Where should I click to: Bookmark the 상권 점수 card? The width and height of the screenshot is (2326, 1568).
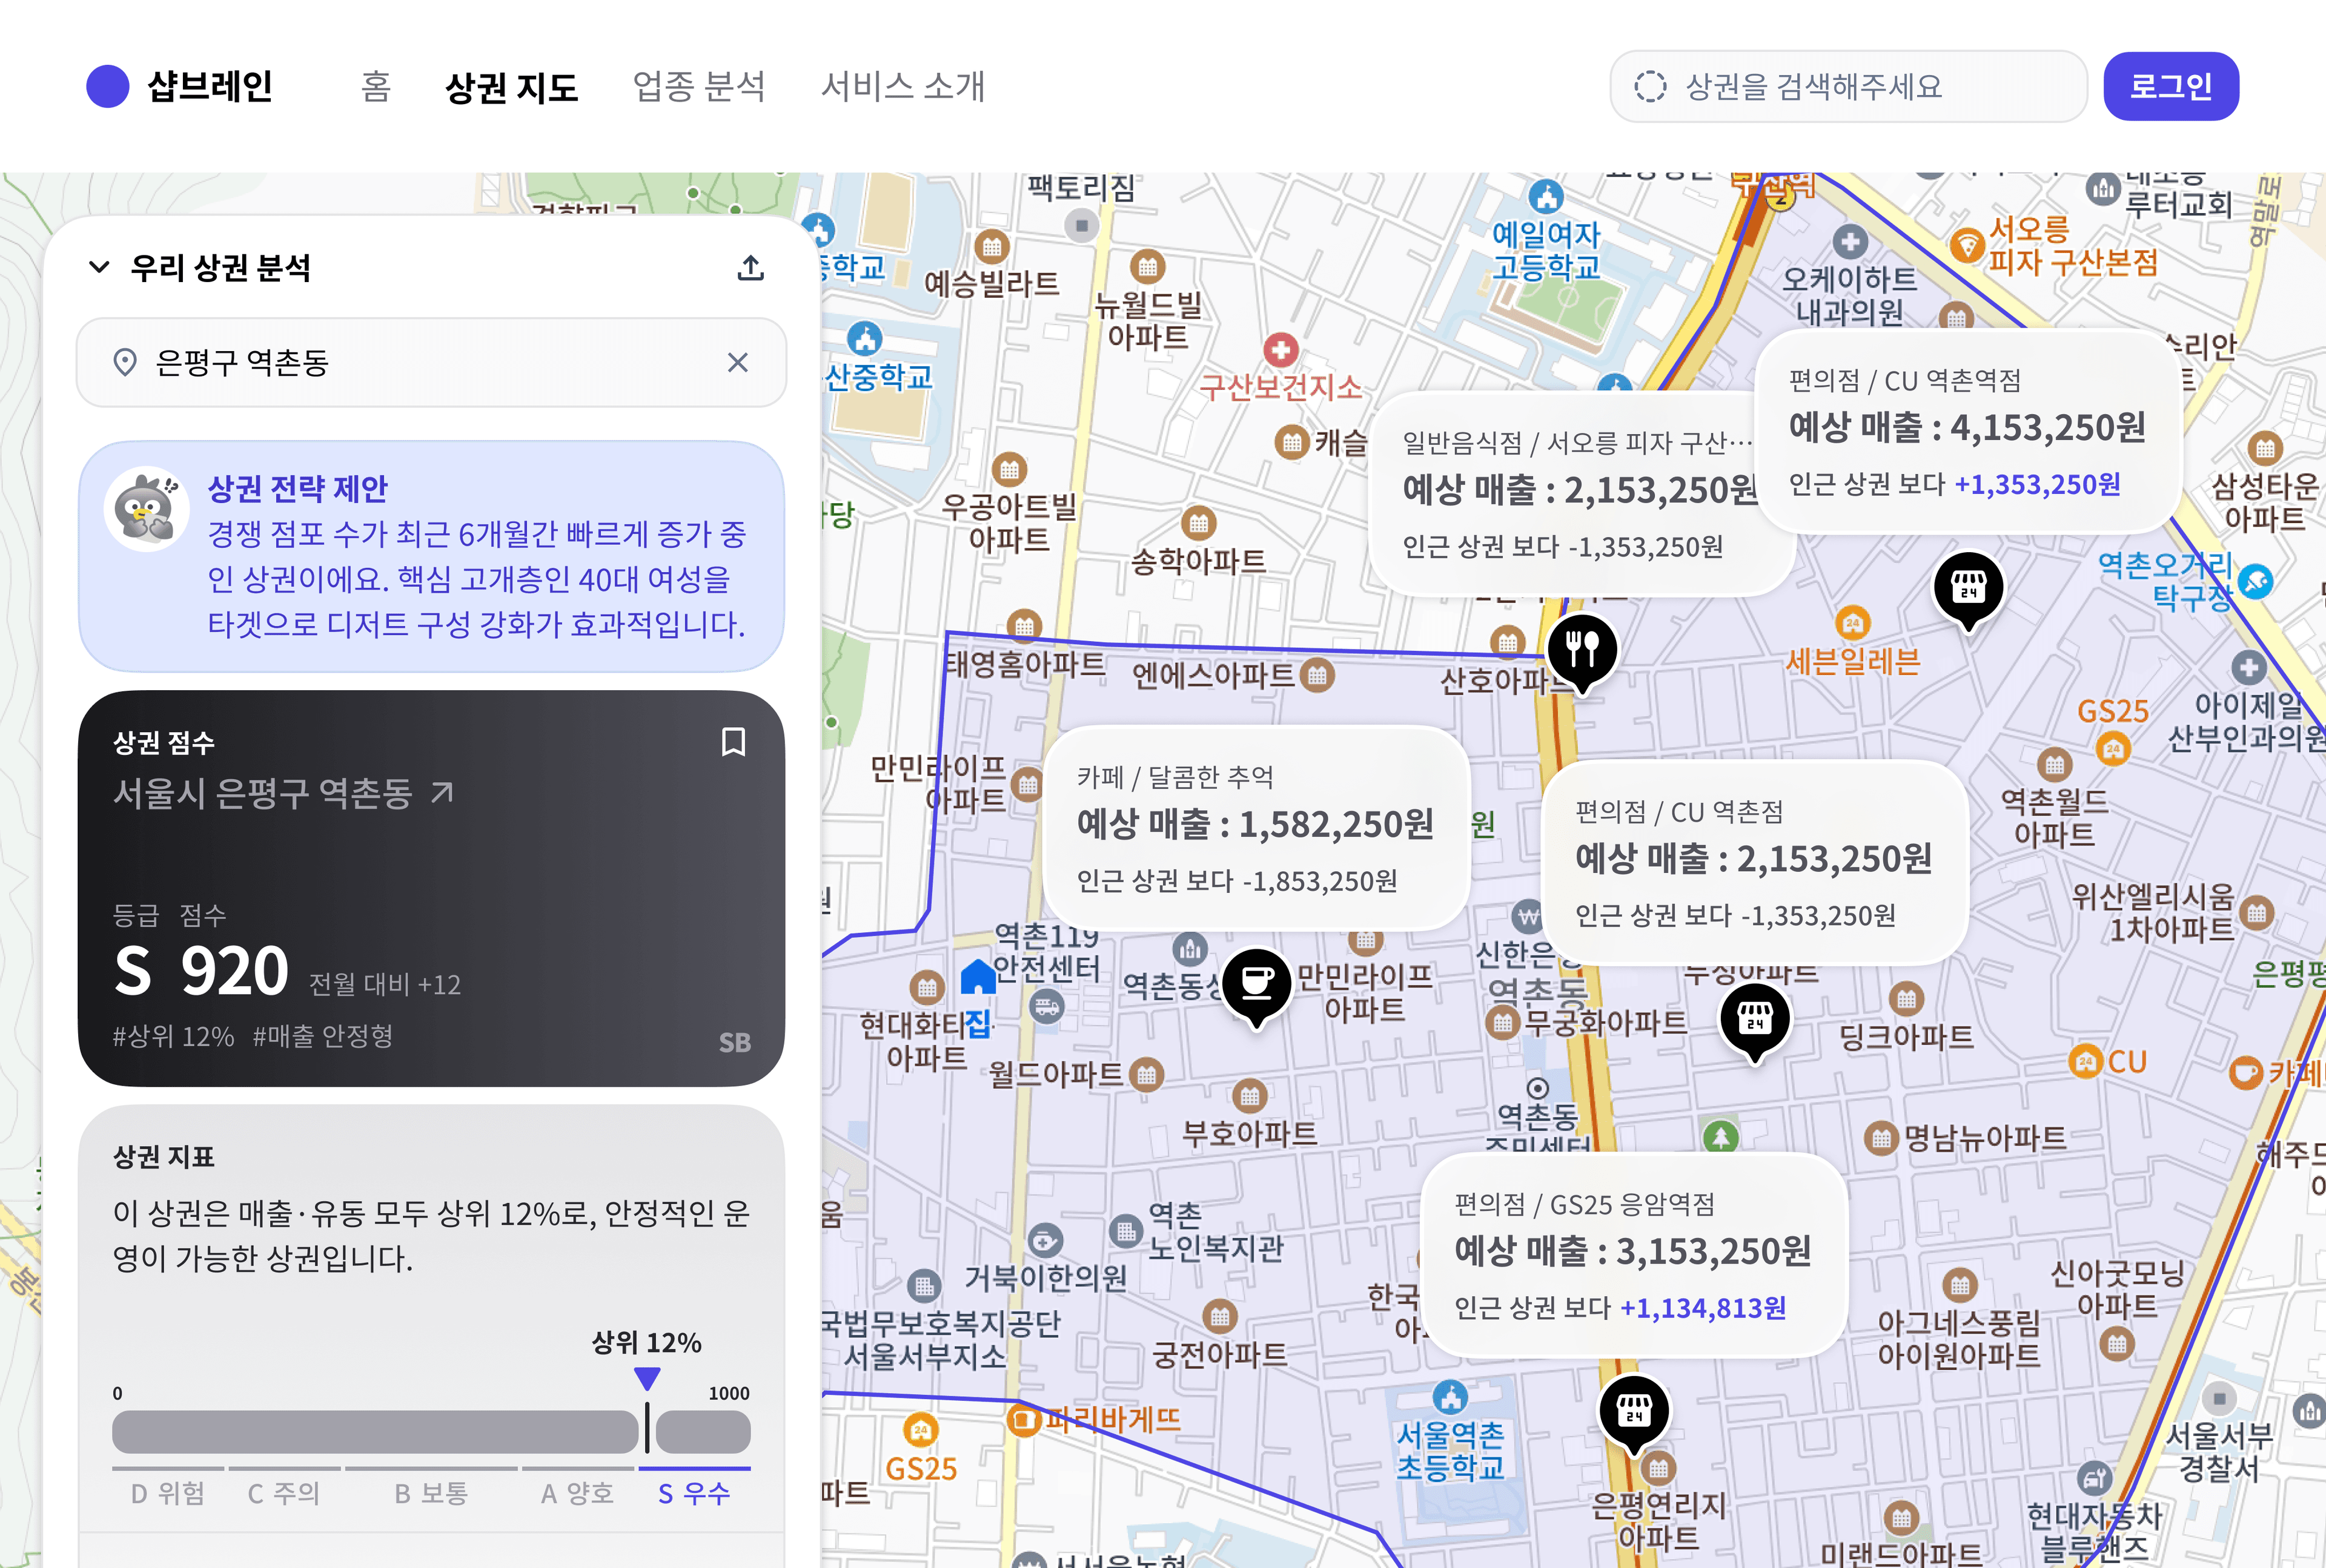pos(734,742)
